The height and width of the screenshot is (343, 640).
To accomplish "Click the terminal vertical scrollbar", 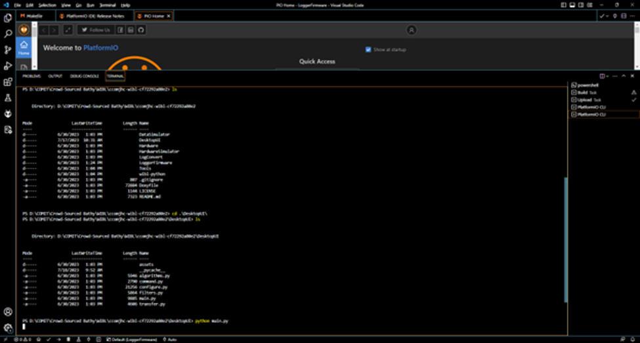I will (x=566, y=240).
